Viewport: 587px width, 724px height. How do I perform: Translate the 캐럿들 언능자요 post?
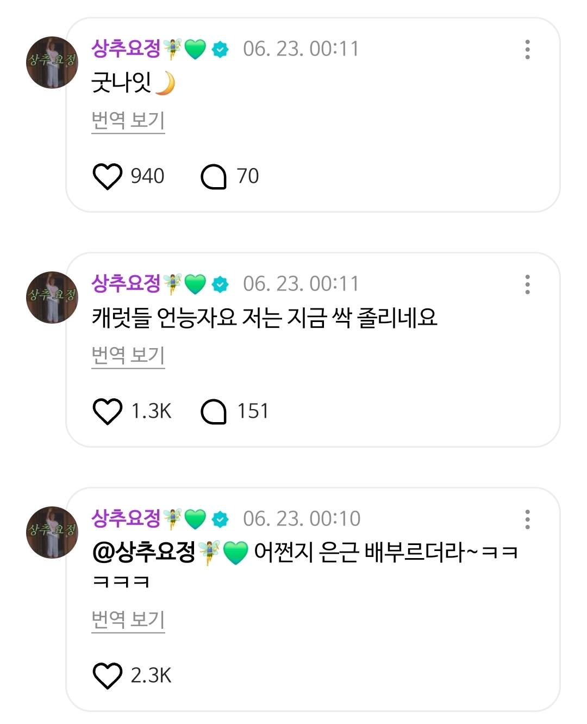coord(128,355)
